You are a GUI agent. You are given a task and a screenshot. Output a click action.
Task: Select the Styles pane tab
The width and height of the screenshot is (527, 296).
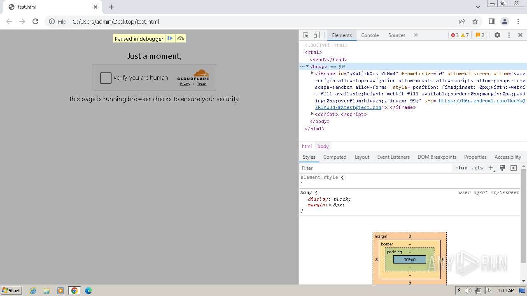[x=309, y=157]
